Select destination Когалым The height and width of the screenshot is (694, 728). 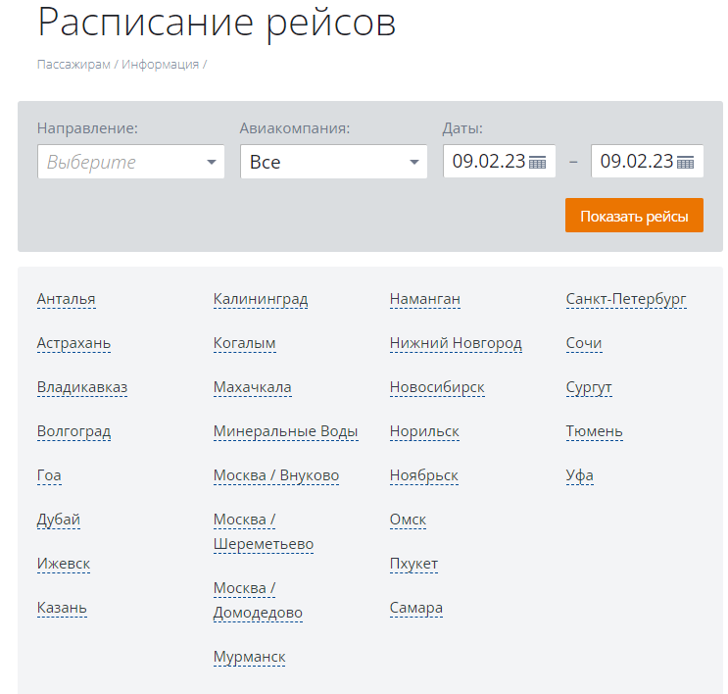click(x=245, y=343)
